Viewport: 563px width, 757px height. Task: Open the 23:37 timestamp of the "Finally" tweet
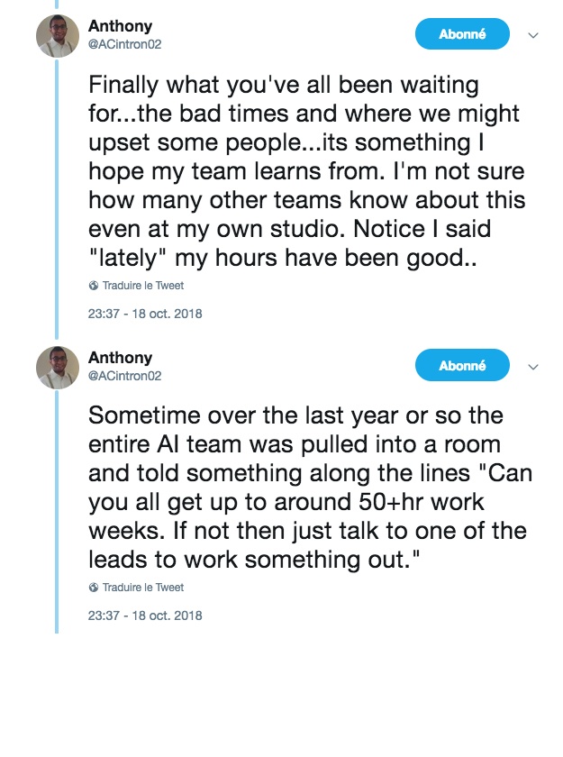tap(144, 315)
